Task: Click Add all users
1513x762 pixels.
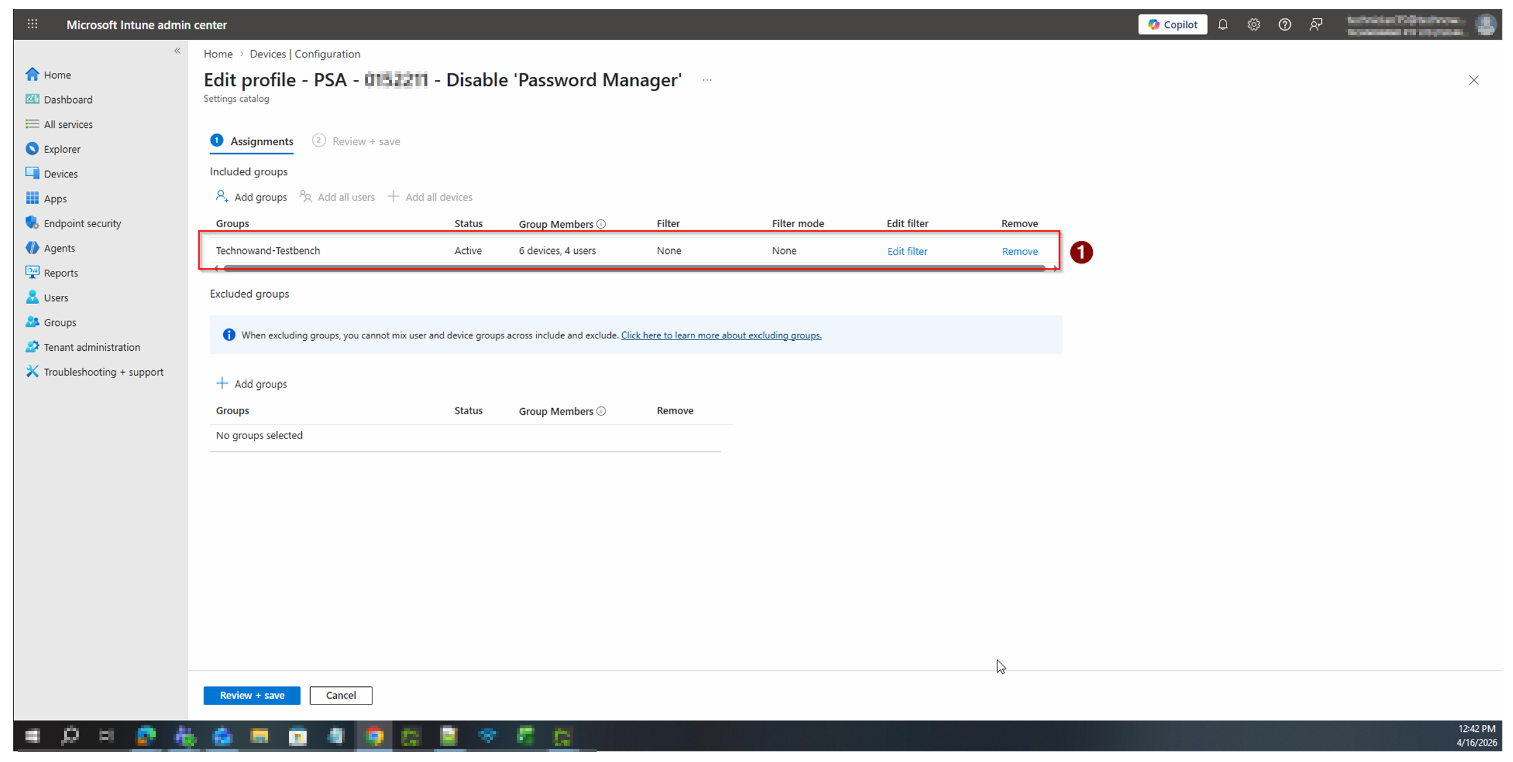Action: [x=337, y=197]
